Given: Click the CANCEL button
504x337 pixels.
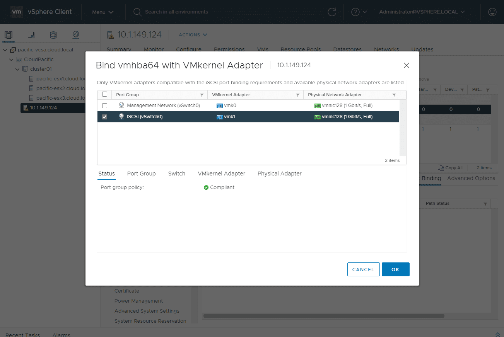Looking at the screenshot, I should point(363,269).
